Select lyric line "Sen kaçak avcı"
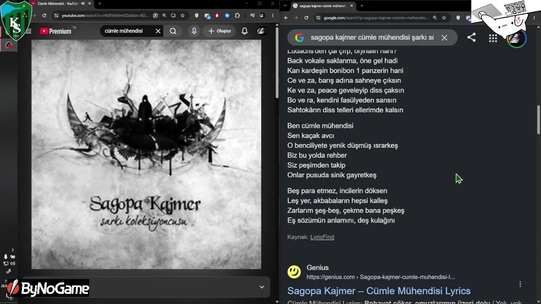 311,136
